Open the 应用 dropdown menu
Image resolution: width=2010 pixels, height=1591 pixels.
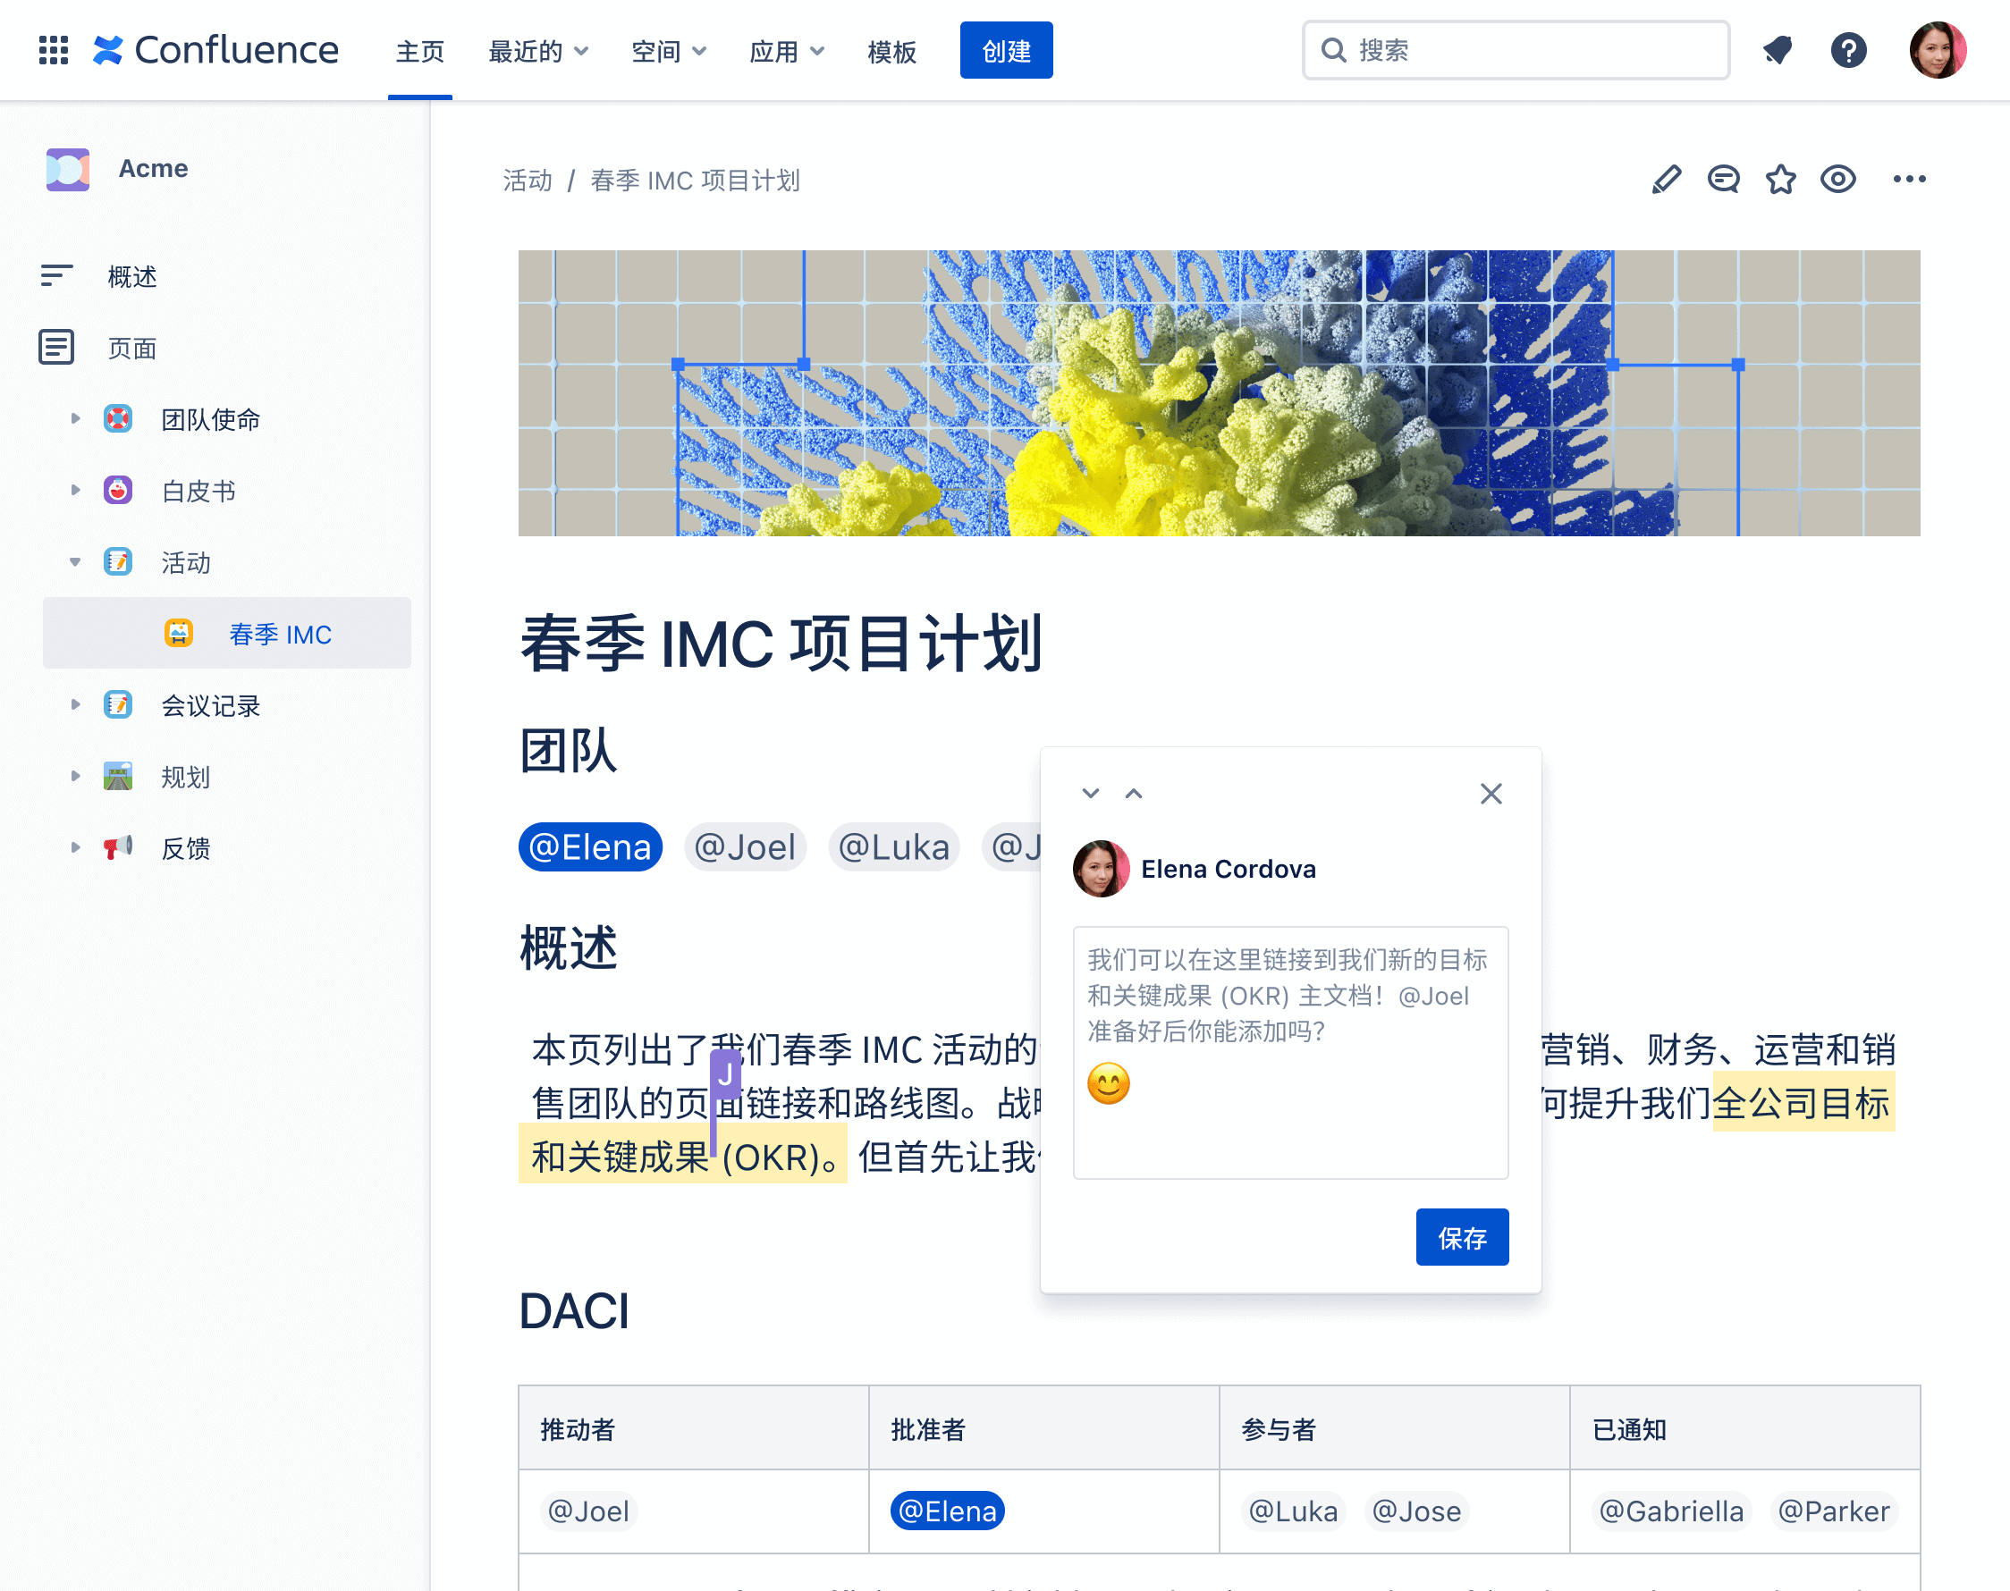point(787,51)
